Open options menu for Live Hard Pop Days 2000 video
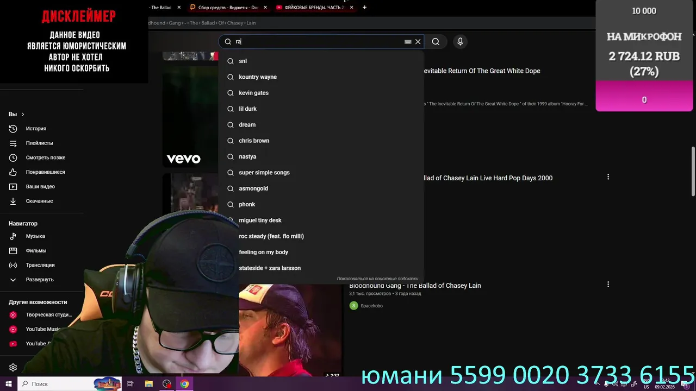 [x=608, y=177]
